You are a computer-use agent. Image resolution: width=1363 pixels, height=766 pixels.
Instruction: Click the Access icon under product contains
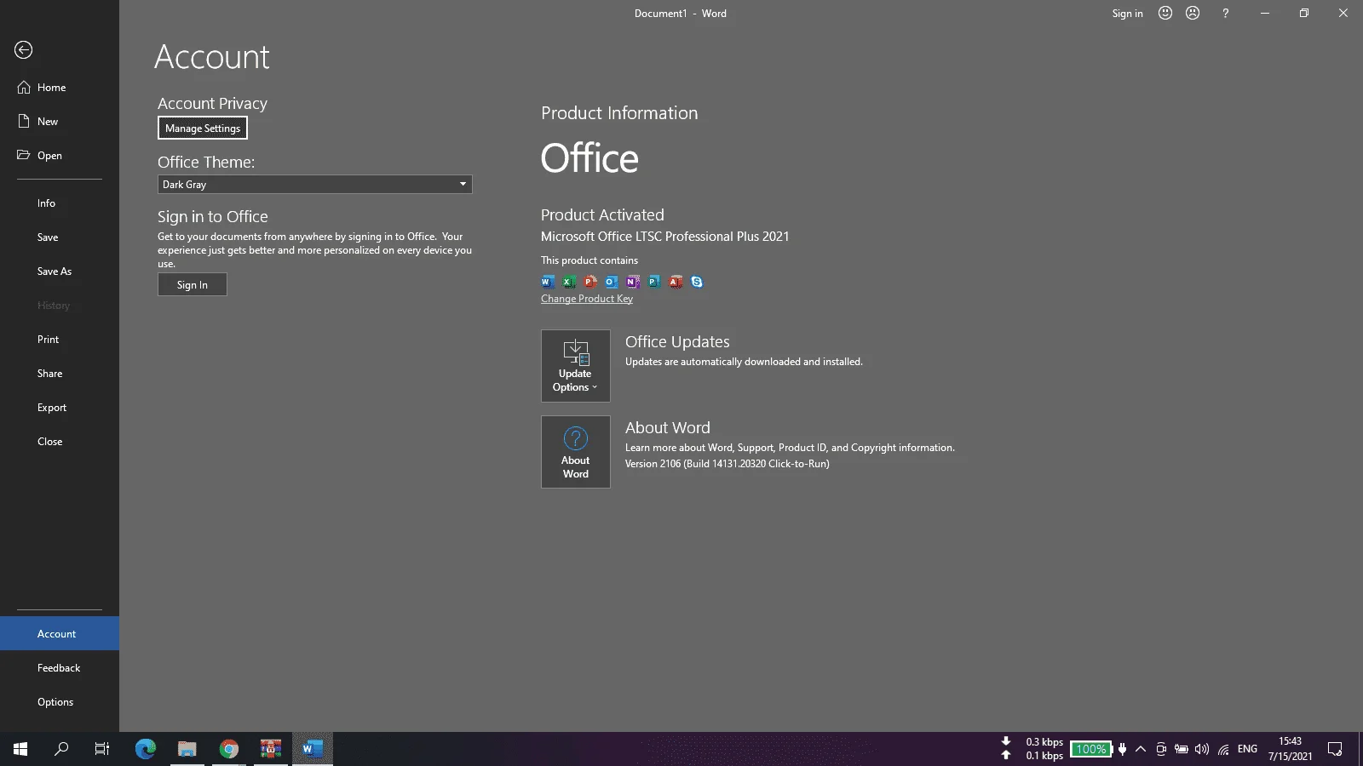point(676,282)
